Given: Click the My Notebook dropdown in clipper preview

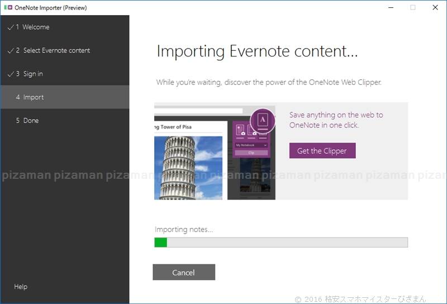Looking at the screenshot, I should click(251, 145).
